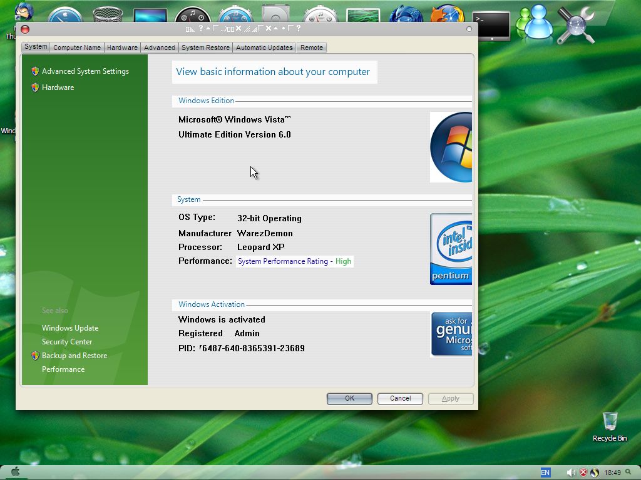Image resolution: width=641 pixels, height=480 pixels.
Task: Open the hard drive icon in the dock
Action: [x=275, y=13]
